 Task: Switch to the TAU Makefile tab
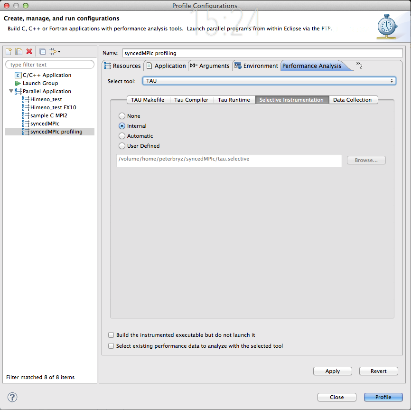[148, 100]
